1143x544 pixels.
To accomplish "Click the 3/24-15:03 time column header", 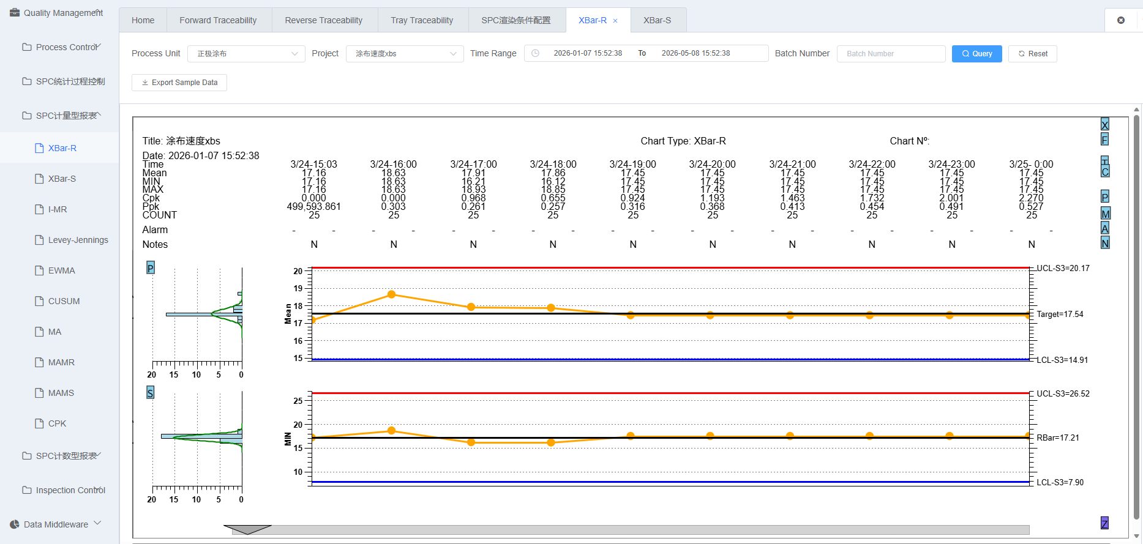I will (x=313, y=164).
